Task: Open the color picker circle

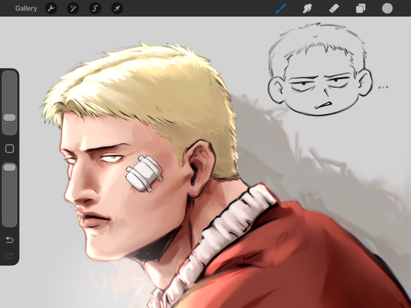Action: click(x=387, y=9)
